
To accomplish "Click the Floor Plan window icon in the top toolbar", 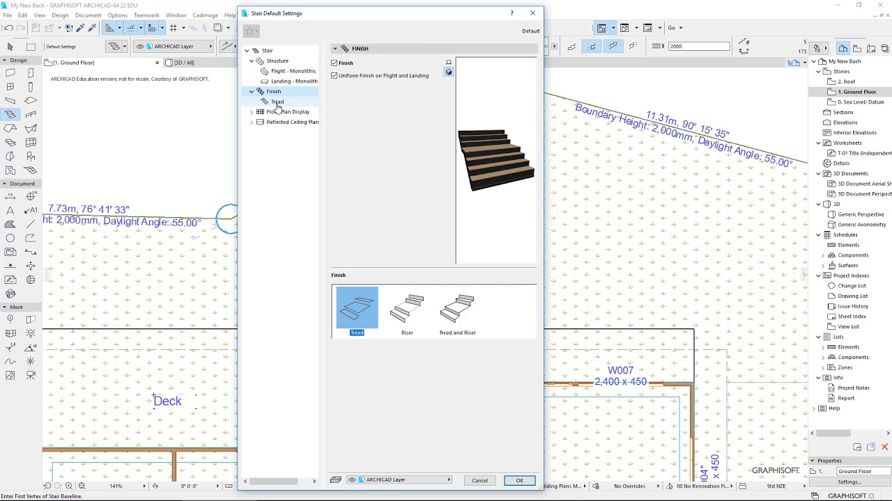I will [x=601, y=28].
